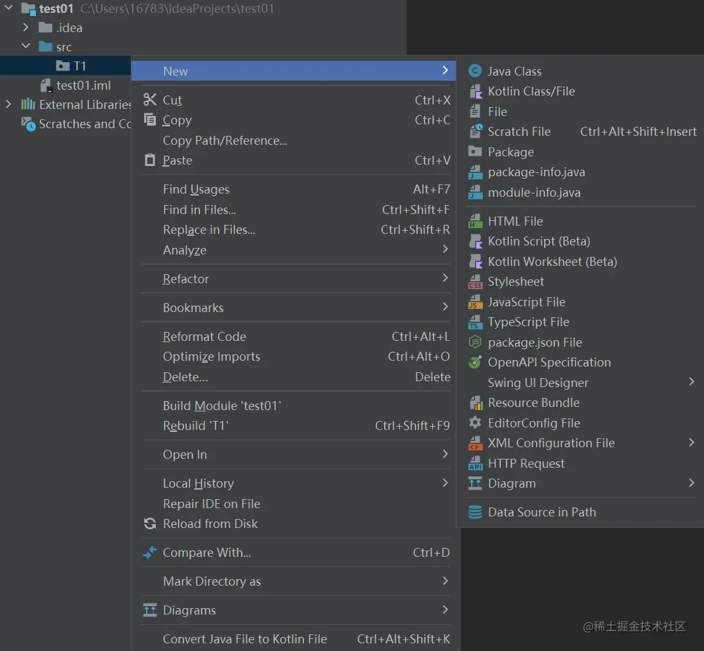Select test01.iml file in project tree
The width and height of the screenshot is (704, 651).
pyautogui.click(x=65, y=85)
